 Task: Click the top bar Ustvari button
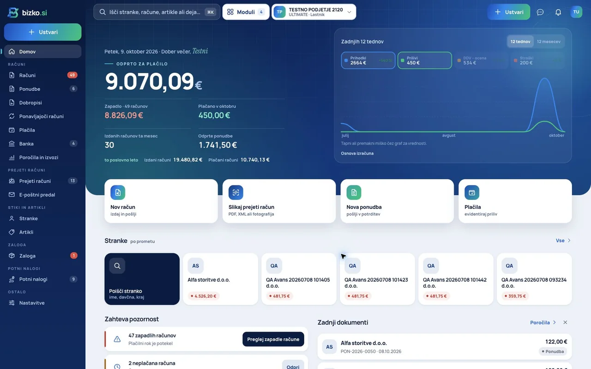tap(509, 12)
